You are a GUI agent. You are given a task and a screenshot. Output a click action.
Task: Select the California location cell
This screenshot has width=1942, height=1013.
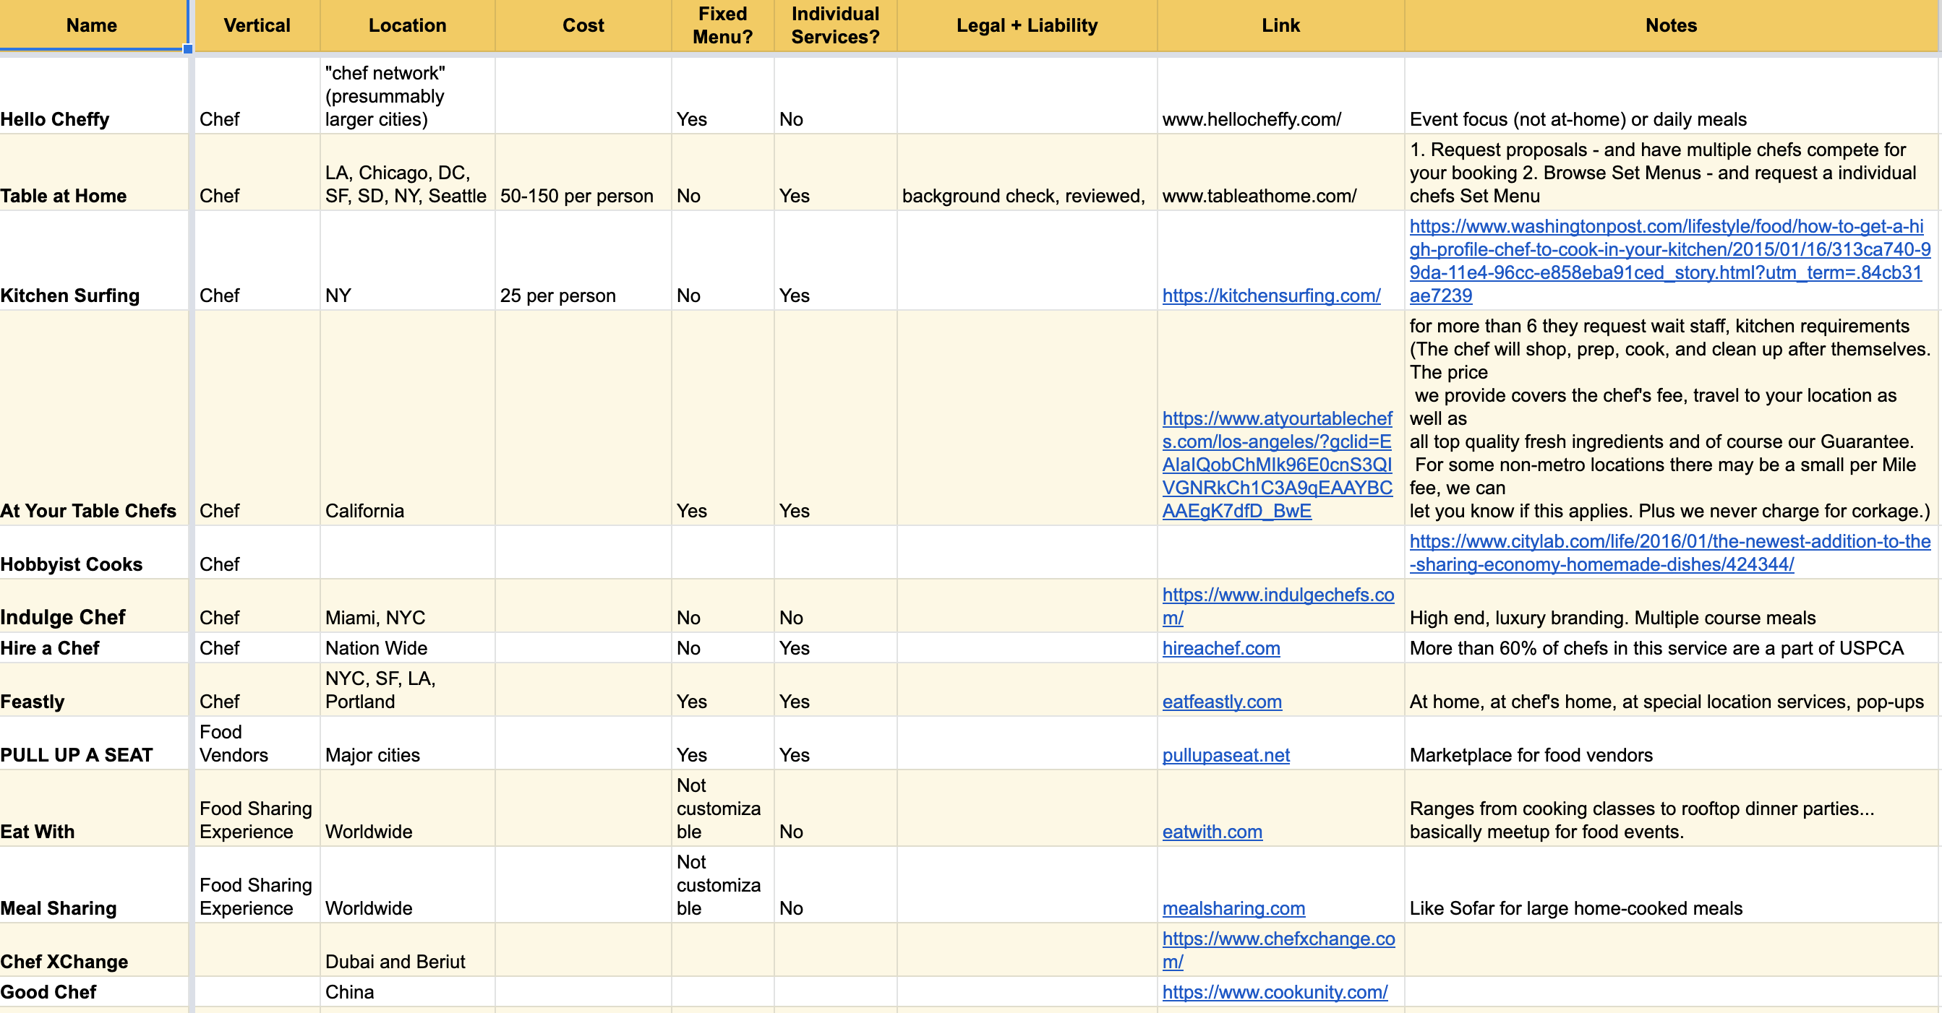pyautogui.click(x=408, y=418)
